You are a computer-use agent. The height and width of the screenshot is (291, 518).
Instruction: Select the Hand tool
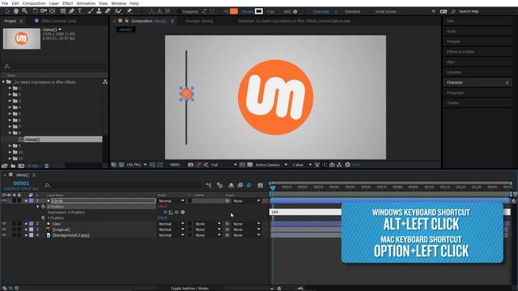tap(16, 11)
